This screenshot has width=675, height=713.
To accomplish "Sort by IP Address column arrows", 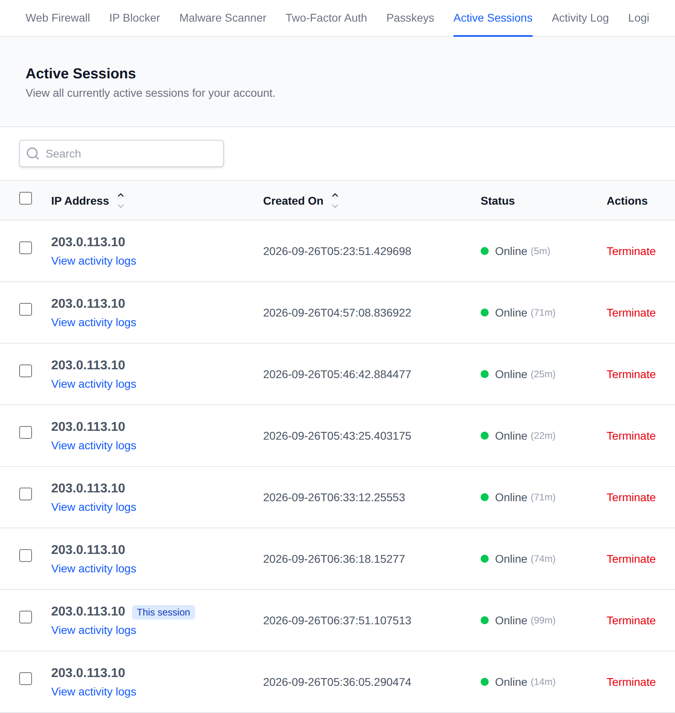I will 121,201.
